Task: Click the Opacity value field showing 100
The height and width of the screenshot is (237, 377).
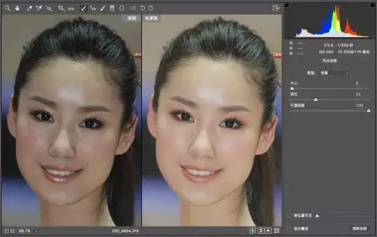Action: point(359,105)
